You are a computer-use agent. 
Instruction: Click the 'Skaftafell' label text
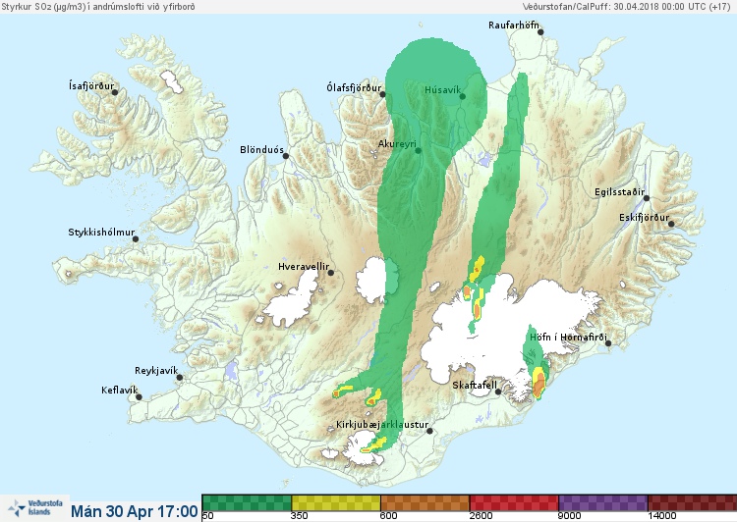pos(475,386)
